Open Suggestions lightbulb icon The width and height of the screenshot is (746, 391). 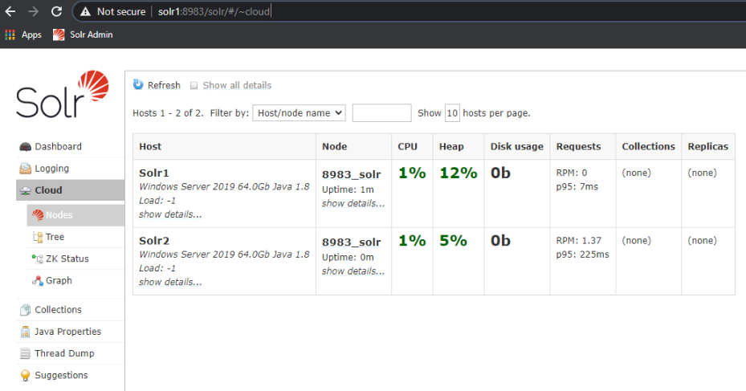tap(26, 375)
